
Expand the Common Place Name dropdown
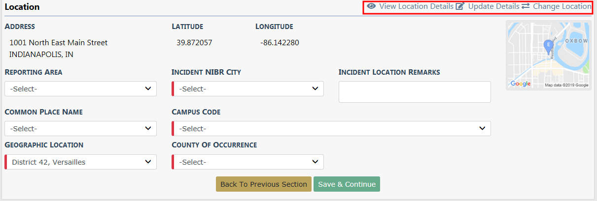pos(81,129)
